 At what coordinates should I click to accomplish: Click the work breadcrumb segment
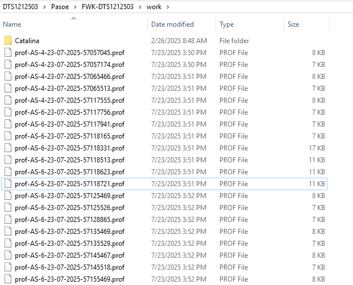pyautogui.click(x=154, y=7)
